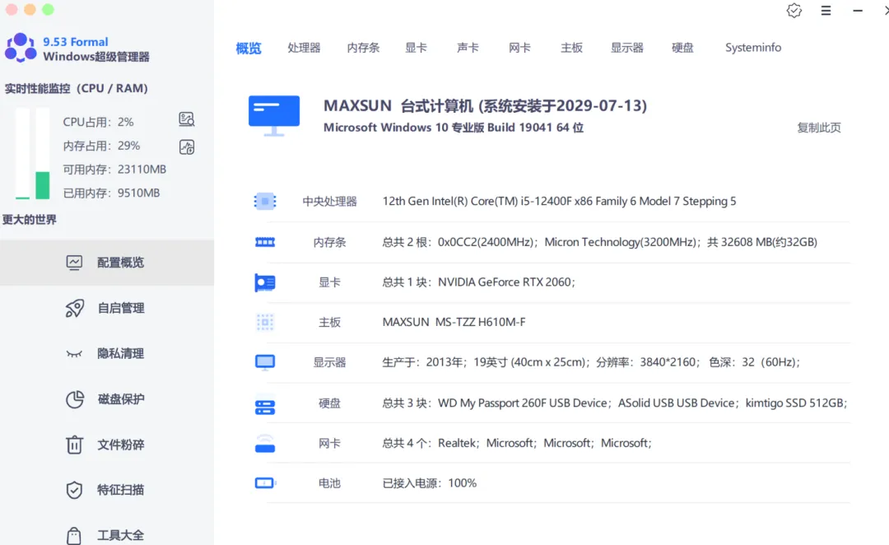Click the large computer monitor icon

(x=274, y=116)
